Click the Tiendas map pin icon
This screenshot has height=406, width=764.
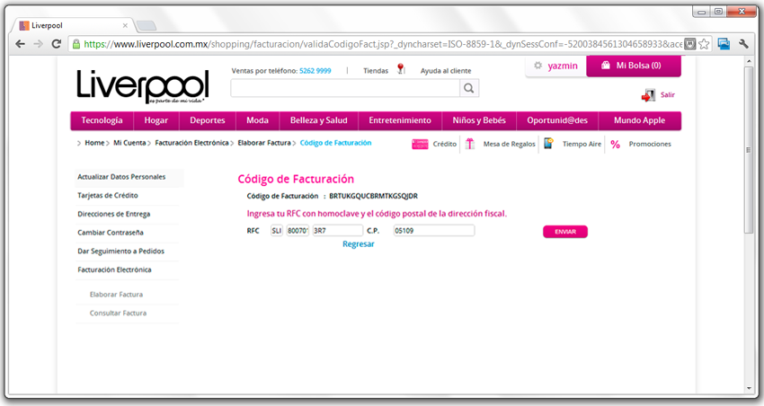coord(401,69)
